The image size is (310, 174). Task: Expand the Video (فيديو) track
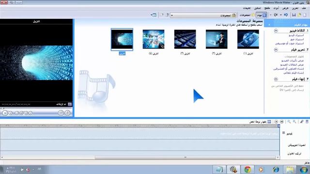click(x=283, y=133)
